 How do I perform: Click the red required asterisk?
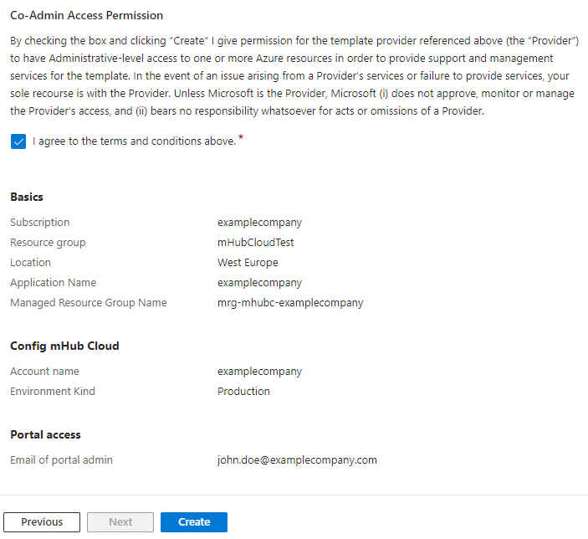tap(241, 137)
